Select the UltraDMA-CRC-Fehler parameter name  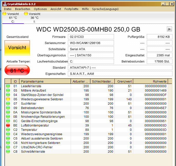click(x=37, y=147)
